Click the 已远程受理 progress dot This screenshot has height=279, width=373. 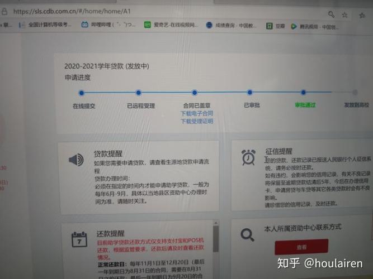pos(139,93)
